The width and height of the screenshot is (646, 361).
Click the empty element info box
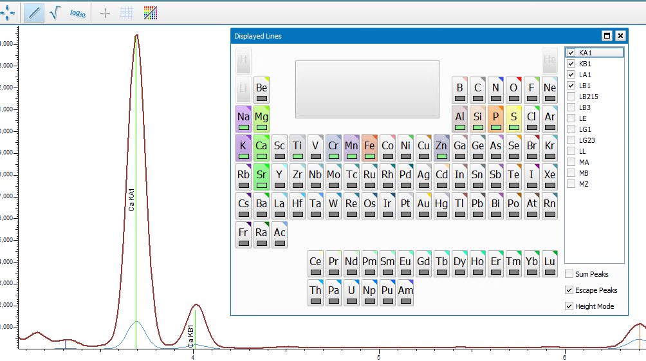click(x=367, y=89)
